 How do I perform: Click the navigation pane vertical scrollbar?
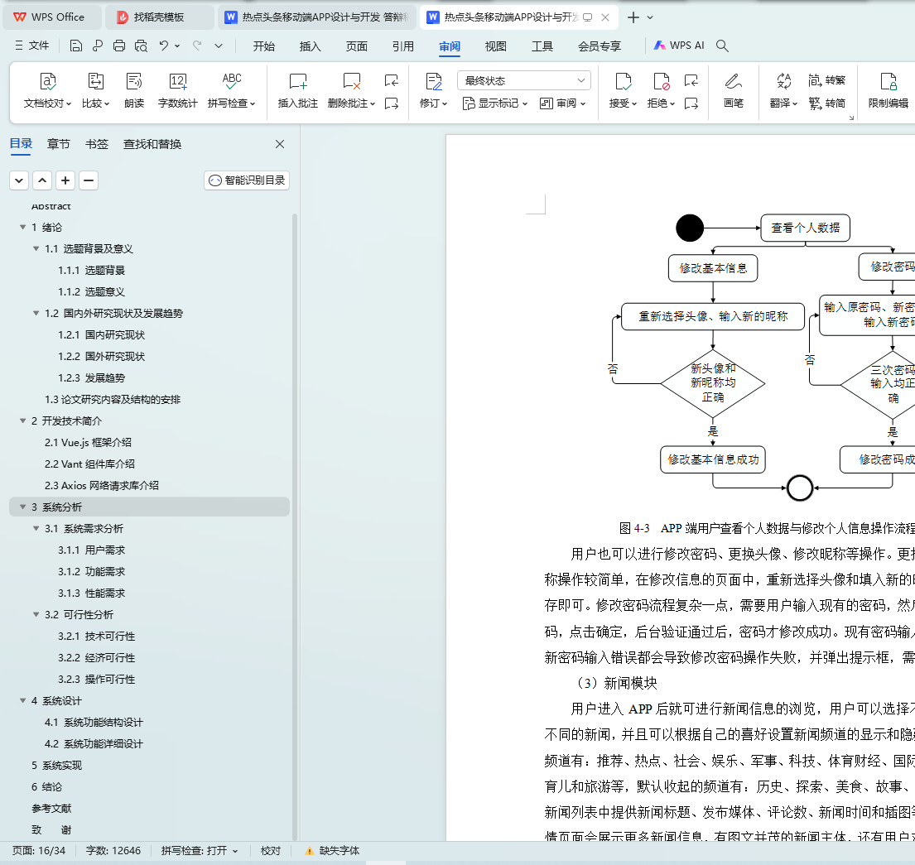click(x=295, y=525)
